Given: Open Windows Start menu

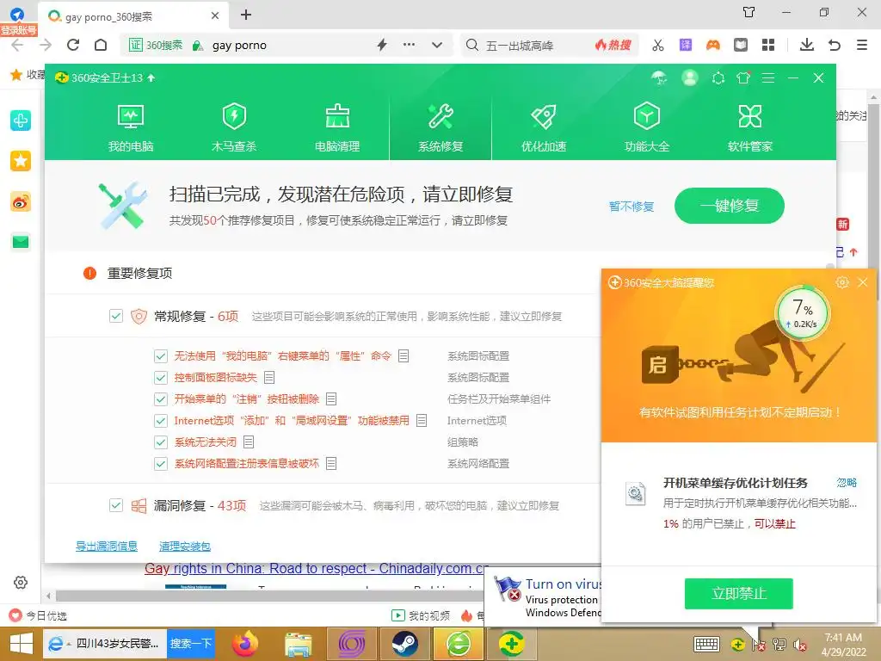Looking at the screenshot, I should [x=21, y=644].
